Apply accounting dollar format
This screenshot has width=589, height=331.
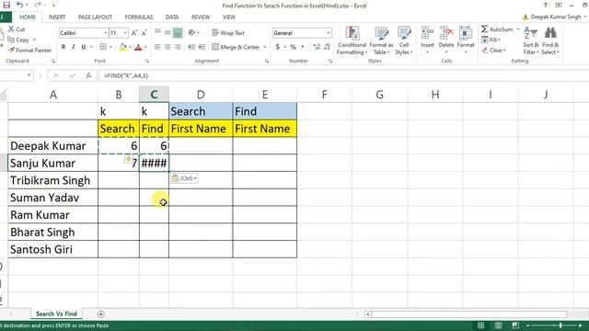(278, 47)
